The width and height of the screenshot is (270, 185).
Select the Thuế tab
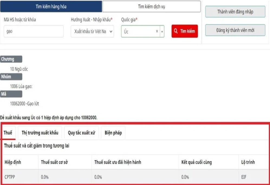click(8, 133)
